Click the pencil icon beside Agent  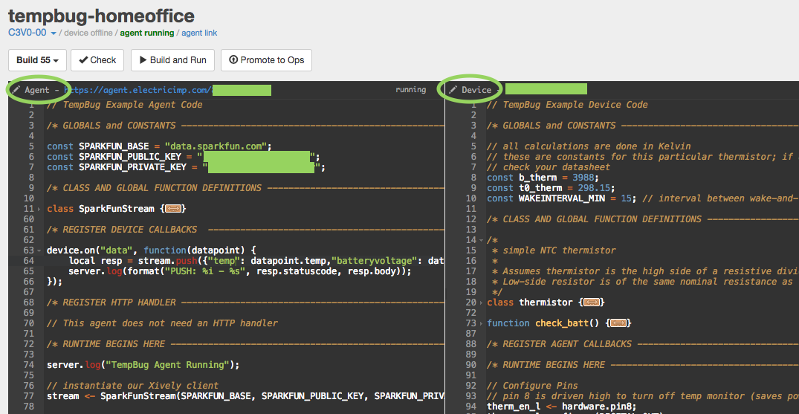tap(16, 90)
